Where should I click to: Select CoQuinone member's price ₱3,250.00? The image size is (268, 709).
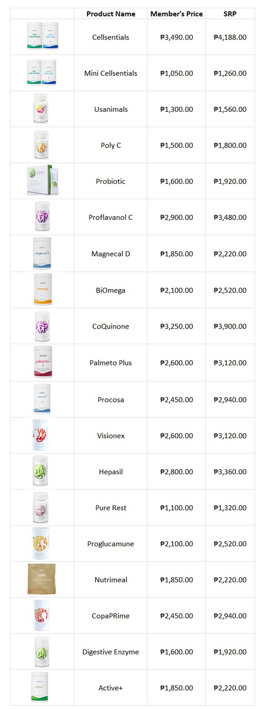coord(176,326)
